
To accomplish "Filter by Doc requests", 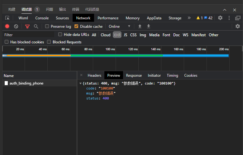I will click(x=176, y=35).
